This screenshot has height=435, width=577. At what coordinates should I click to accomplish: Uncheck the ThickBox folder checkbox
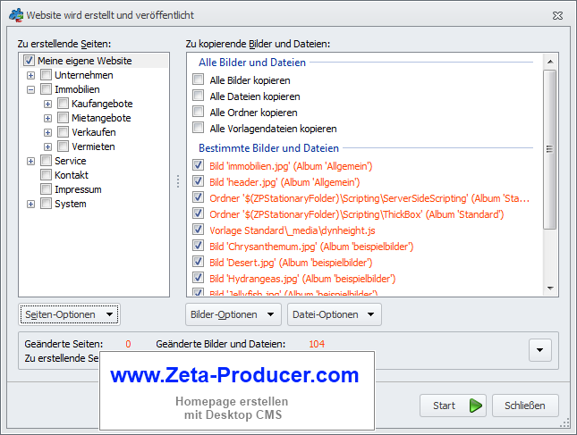coord(199,213)
